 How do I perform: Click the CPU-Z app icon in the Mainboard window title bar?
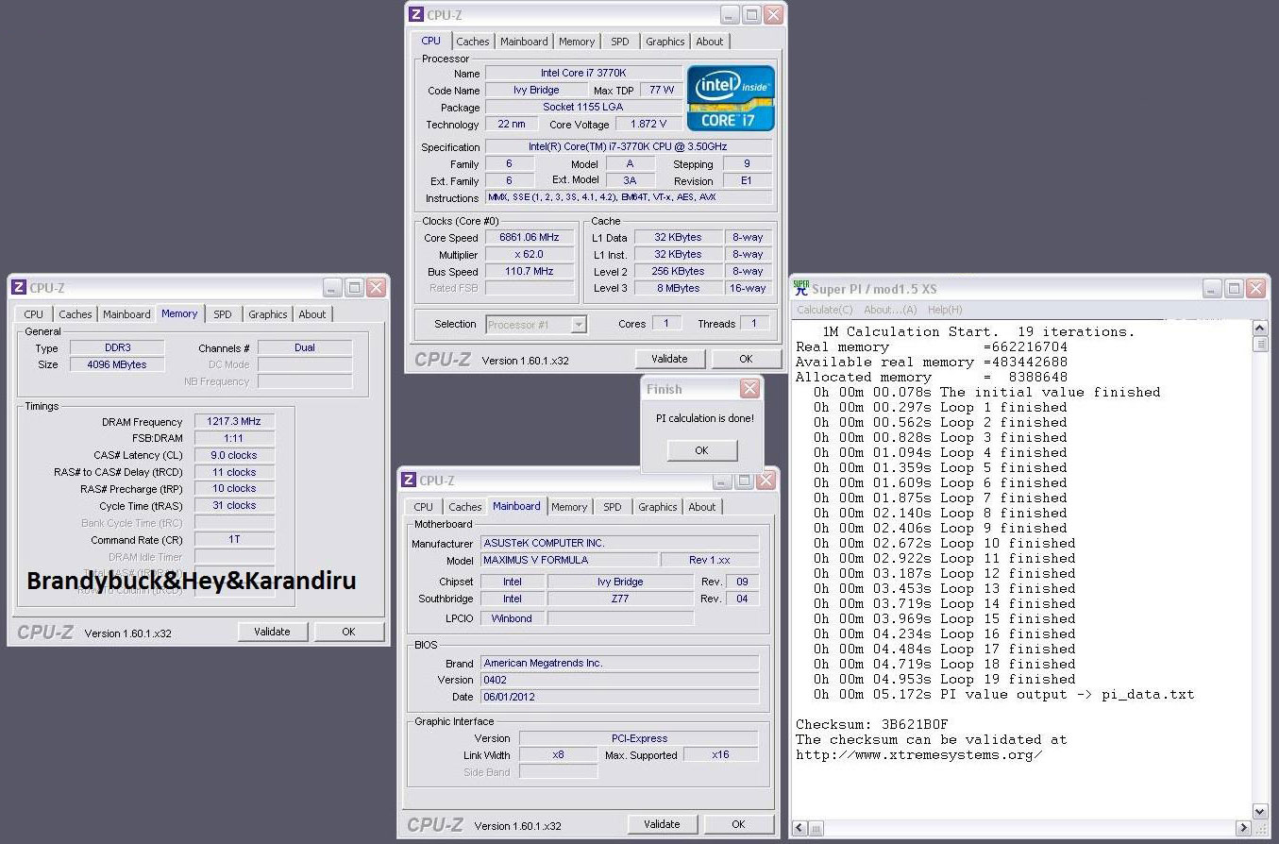coord(409,481)
